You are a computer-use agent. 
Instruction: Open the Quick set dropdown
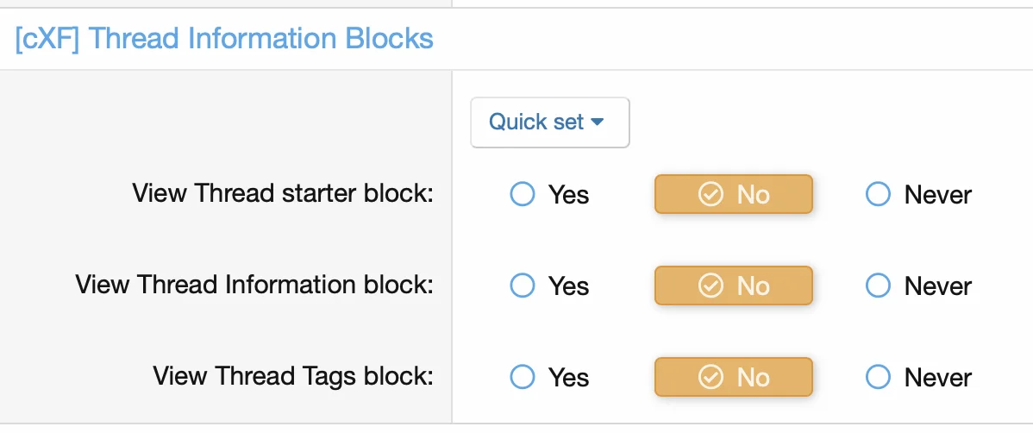[548, 122]
